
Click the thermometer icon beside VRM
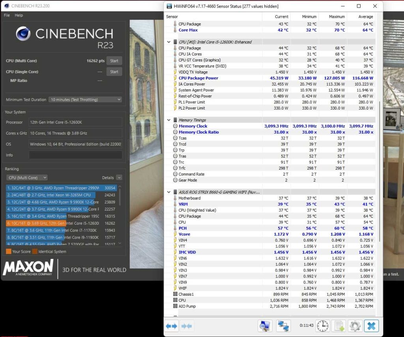(x=175, y=204)
